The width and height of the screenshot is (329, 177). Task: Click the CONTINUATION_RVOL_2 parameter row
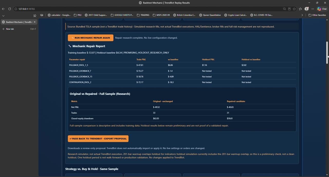(x=182, y=82)
